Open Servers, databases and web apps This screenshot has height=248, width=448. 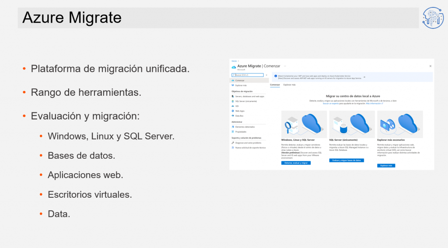(249, 97)
